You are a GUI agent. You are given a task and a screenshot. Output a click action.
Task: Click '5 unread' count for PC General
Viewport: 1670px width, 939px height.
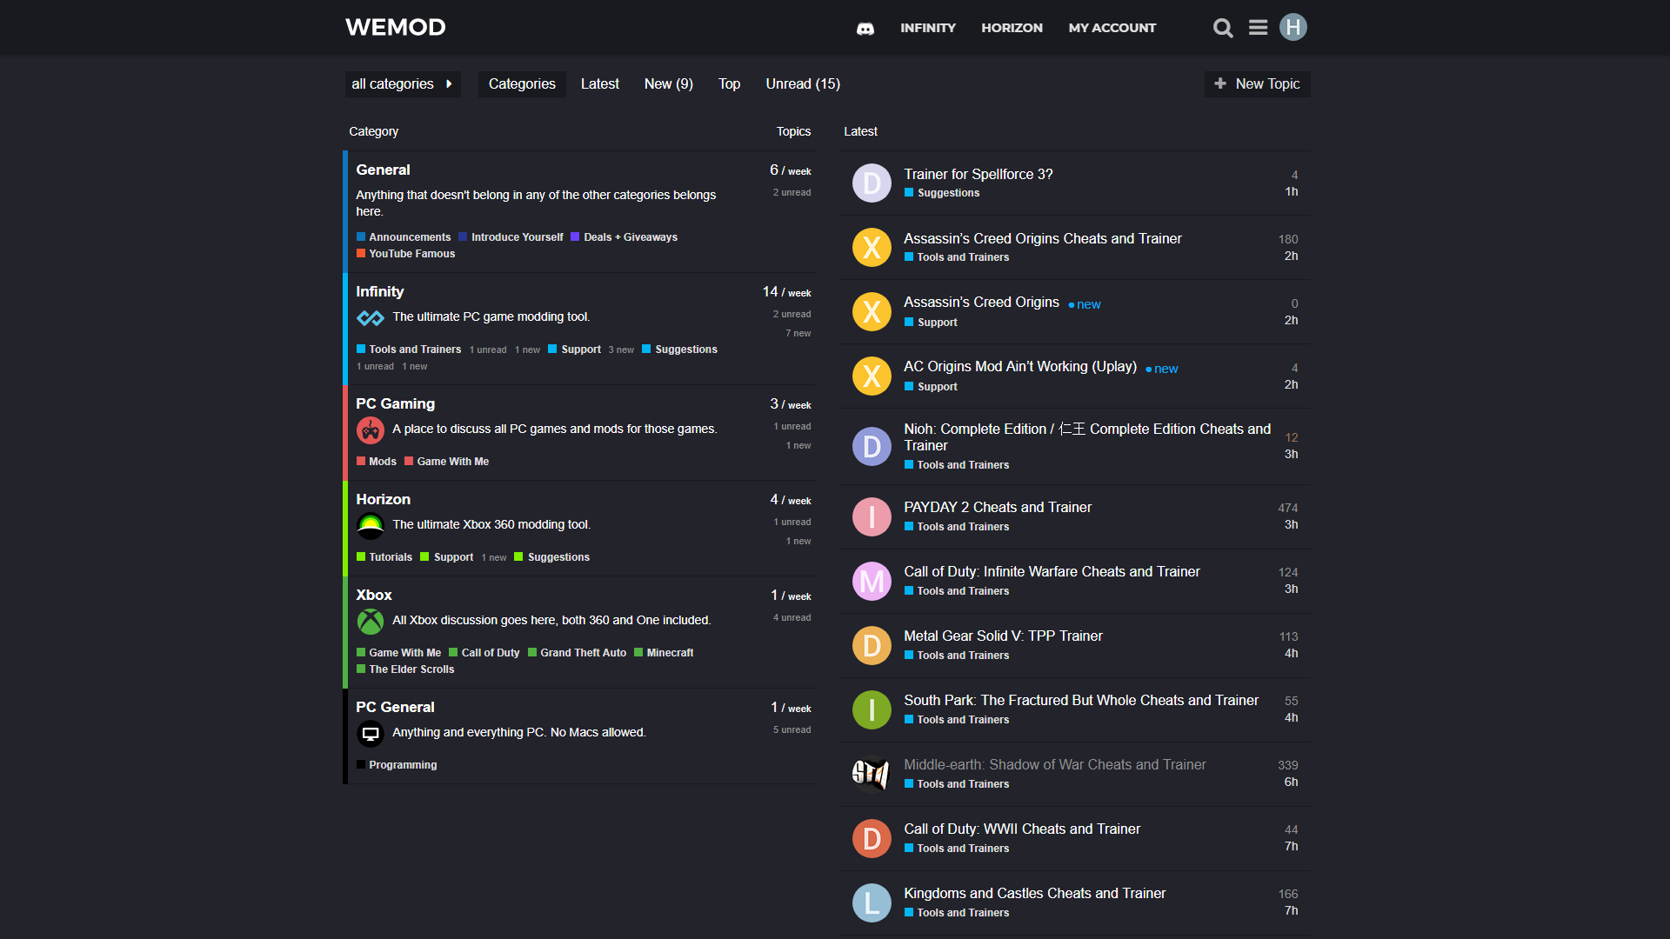[x=792, y=730]
